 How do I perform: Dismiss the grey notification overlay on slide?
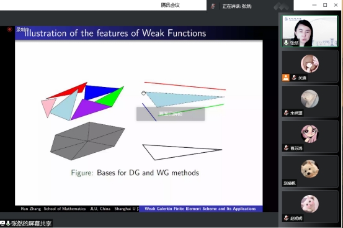[x=171, y=114]
